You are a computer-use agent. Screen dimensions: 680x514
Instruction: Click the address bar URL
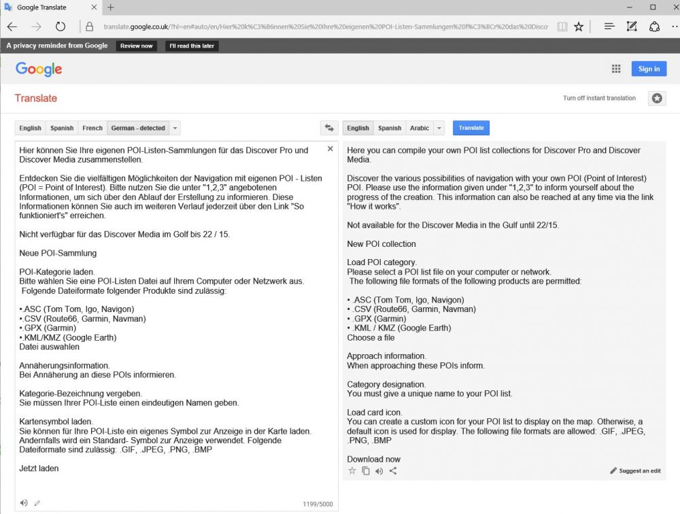click(325, 27)
